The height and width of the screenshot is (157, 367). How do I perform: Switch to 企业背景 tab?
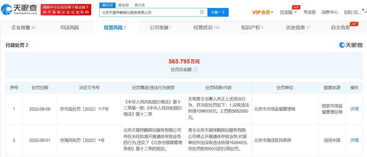(23, 28)
